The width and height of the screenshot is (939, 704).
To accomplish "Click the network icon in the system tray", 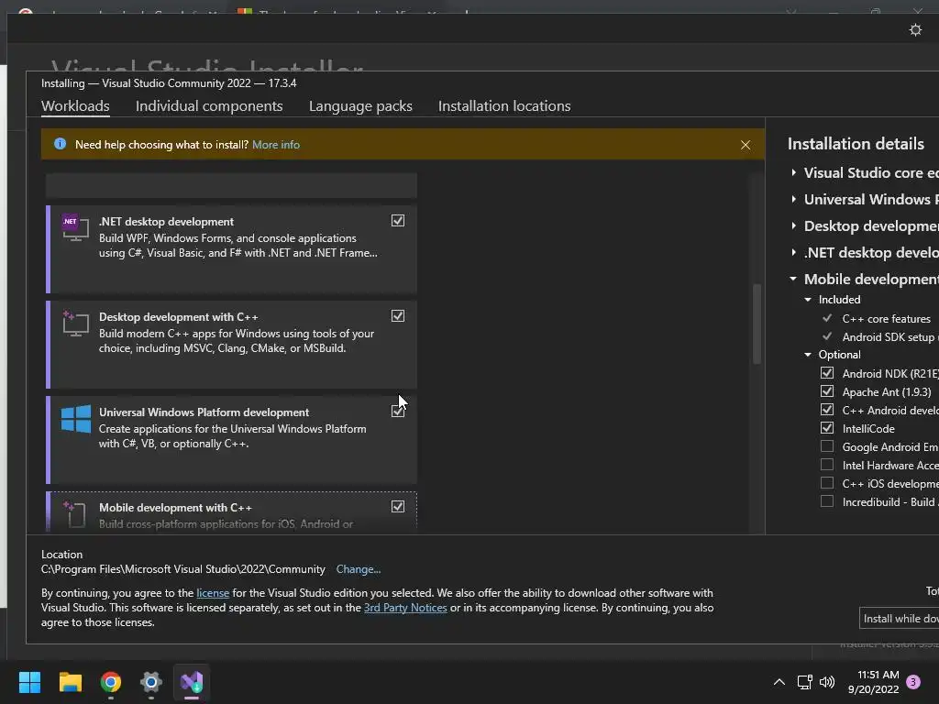I will (x=804, y=682).
